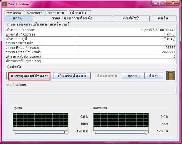Click the เริ่มการเชื่อมต่อ button
Image resolution: width=182 pixels, height=144 pixels.
[x=72, y=76]
